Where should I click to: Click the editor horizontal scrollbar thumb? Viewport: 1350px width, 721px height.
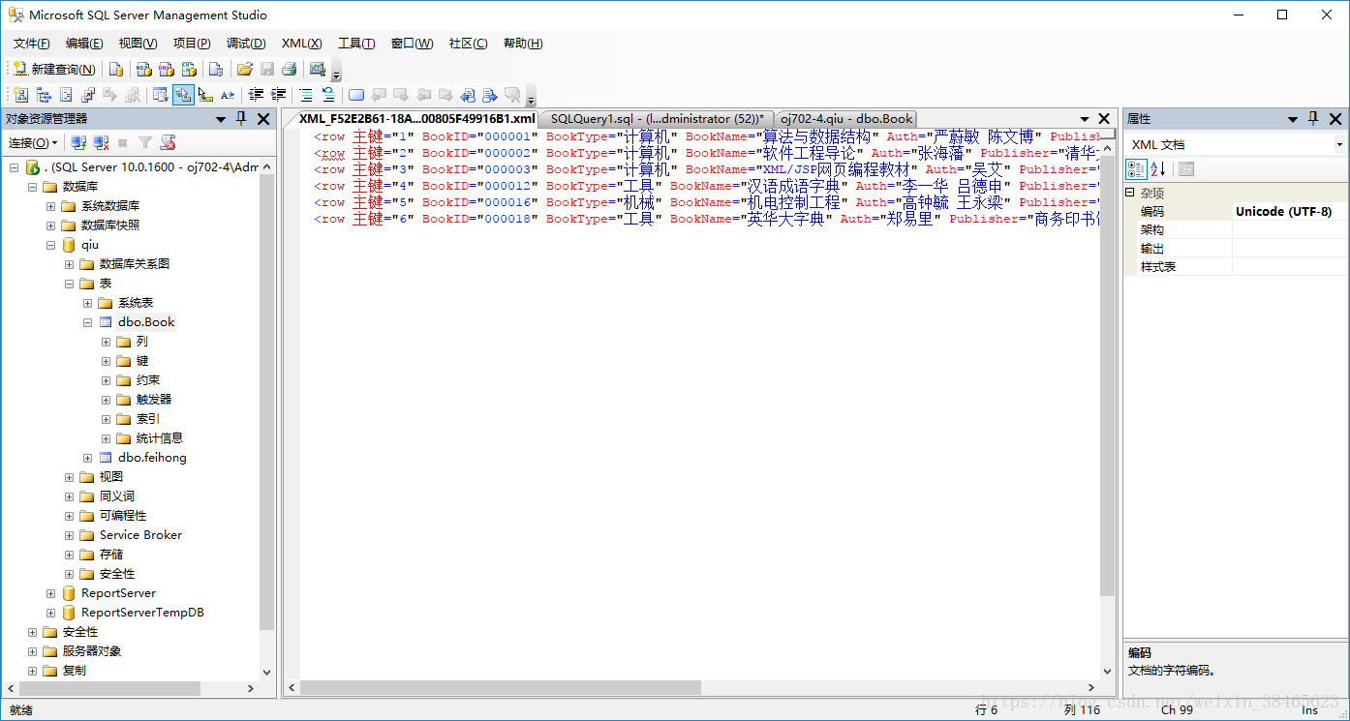(501, 688)
